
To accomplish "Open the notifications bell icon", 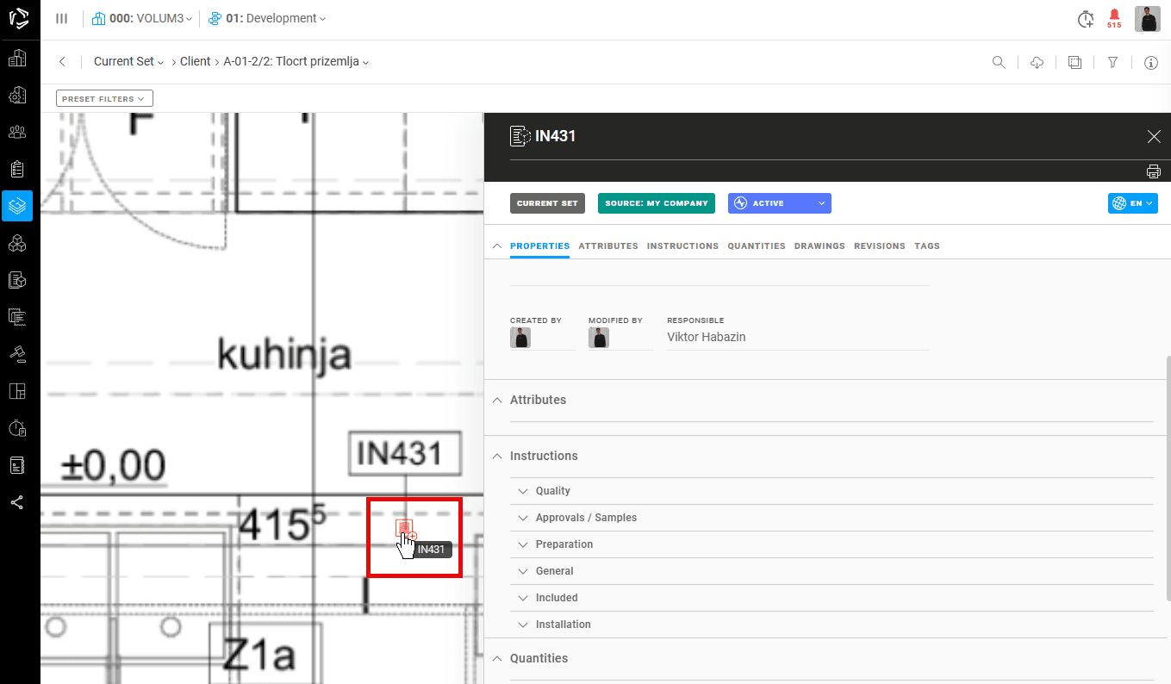I will click(x=1114, y=16).
